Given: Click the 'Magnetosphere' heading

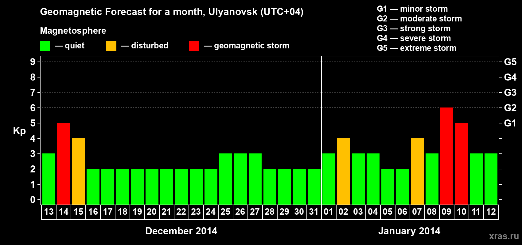Looking at the screenshot, I should click(x=73, y=31).
